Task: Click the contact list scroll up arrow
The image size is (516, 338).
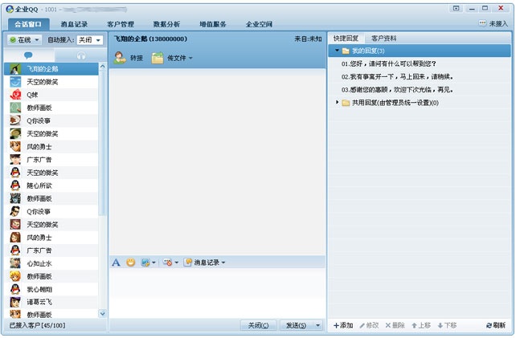Action: (x=102, y=67)
